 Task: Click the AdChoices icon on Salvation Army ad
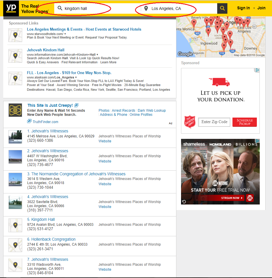tap(257, 70)
